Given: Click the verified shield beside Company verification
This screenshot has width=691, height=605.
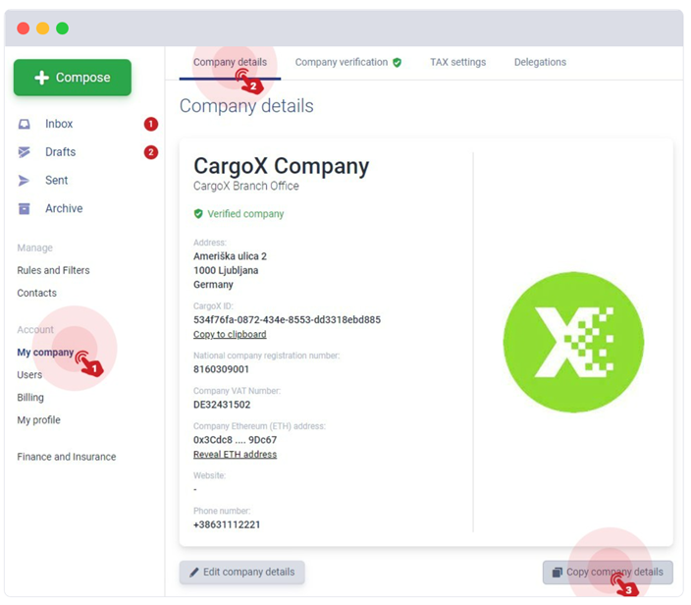Looking at the screenshot, I should coord(398,63).
